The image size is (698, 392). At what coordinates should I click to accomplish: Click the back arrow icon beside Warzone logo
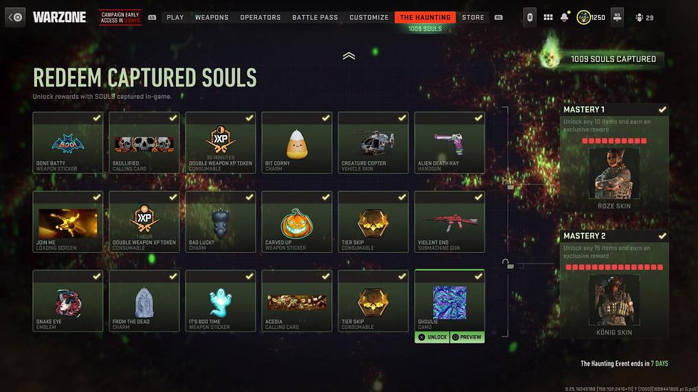pyautogui.click(x=15, y=17)
